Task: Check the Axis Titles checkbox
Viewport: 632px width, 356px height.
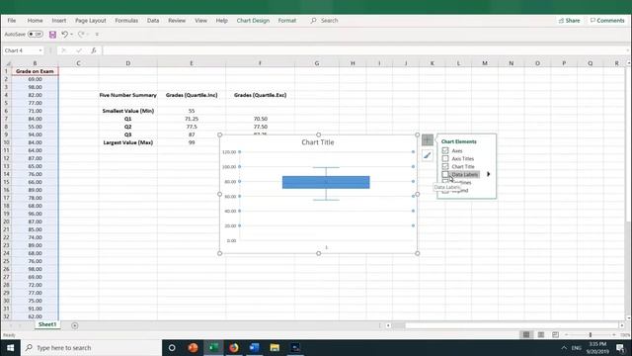Action: (x=445, y=158)
